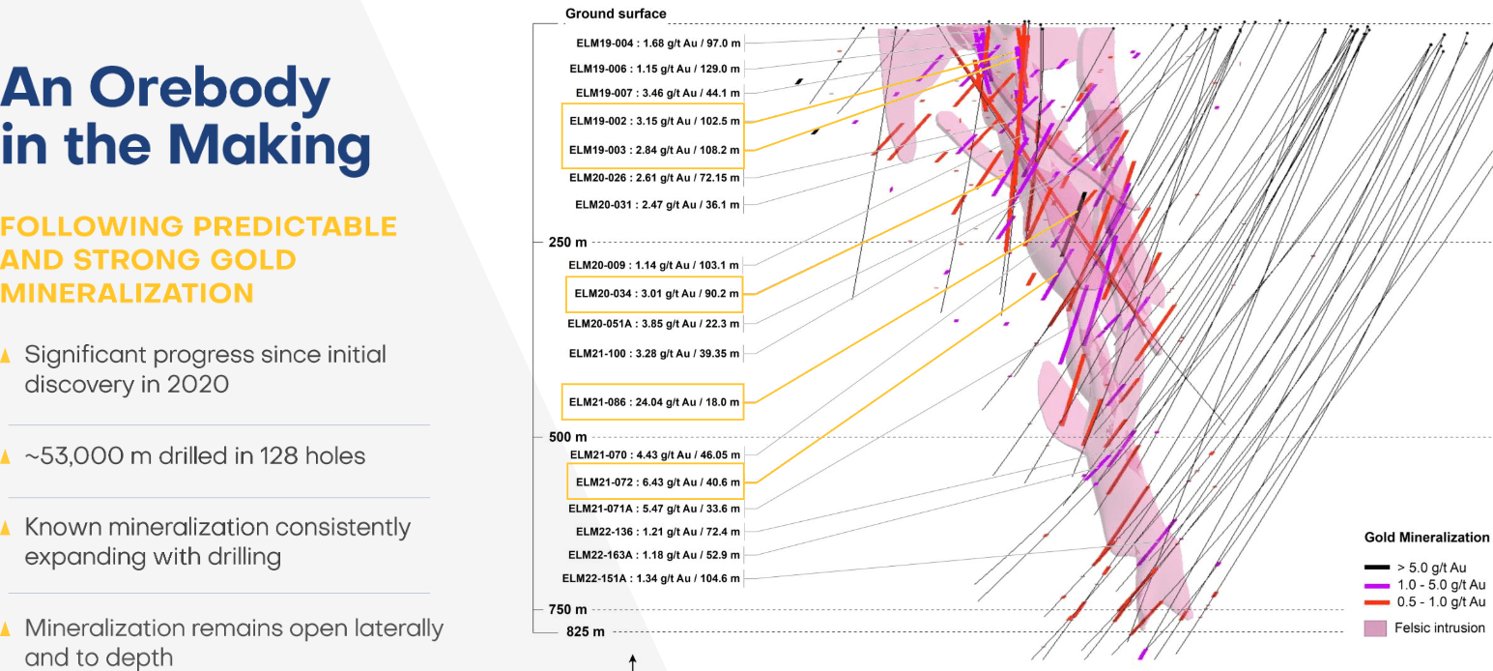1493x671 pixels.
Task: Select the ELM22-151A 1.34 g/t Au label
Action: coord(650,578)
